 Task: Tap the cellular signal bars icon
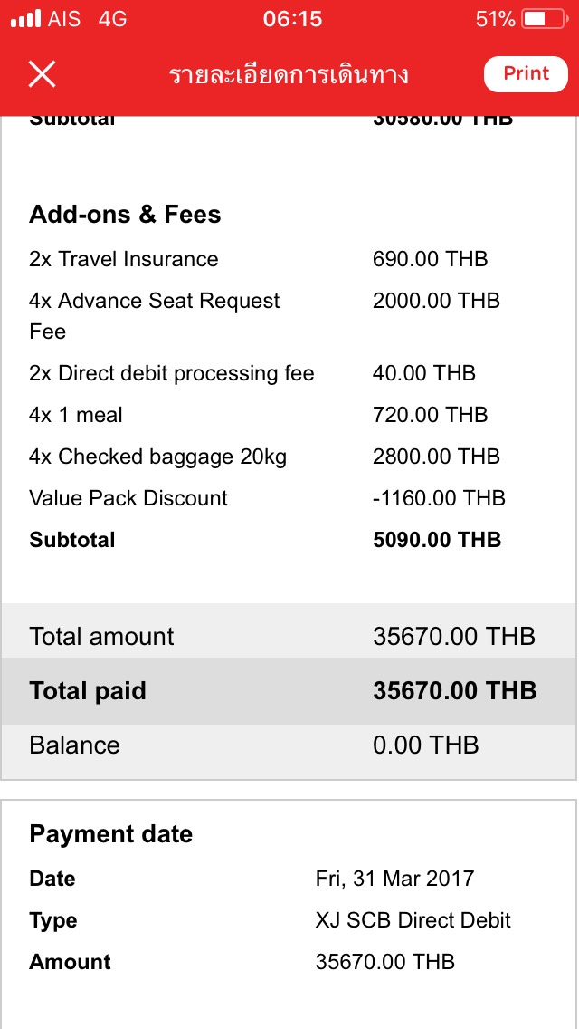(x=25, y=19)
